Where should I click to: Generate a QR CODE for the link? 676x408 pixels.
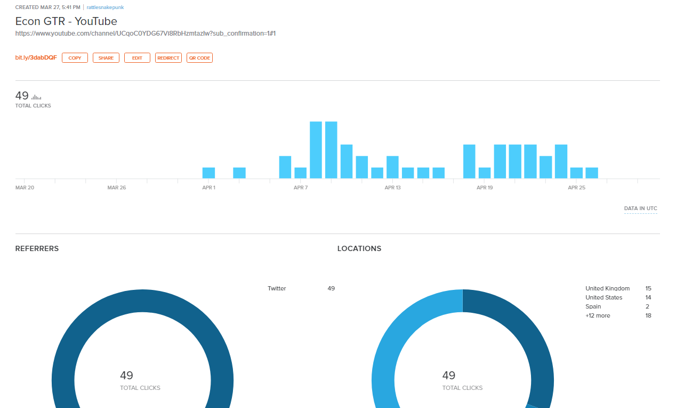coord(199,58)
